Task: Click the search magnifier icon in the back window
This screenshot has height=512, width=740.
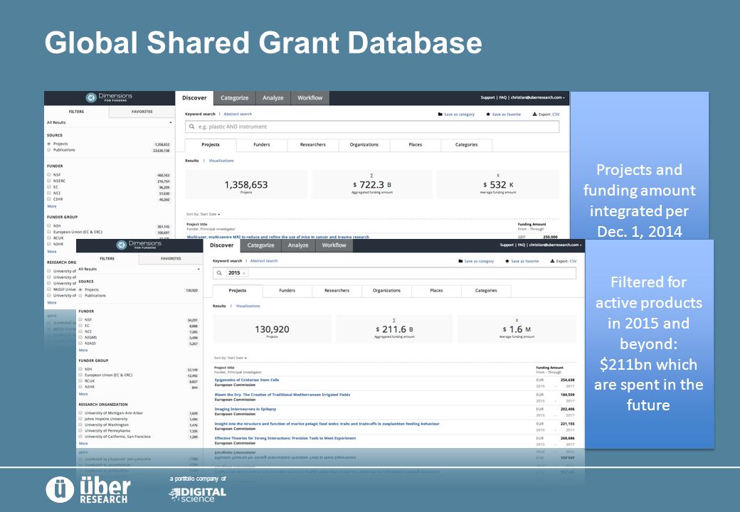Action: tap(191, 127)
